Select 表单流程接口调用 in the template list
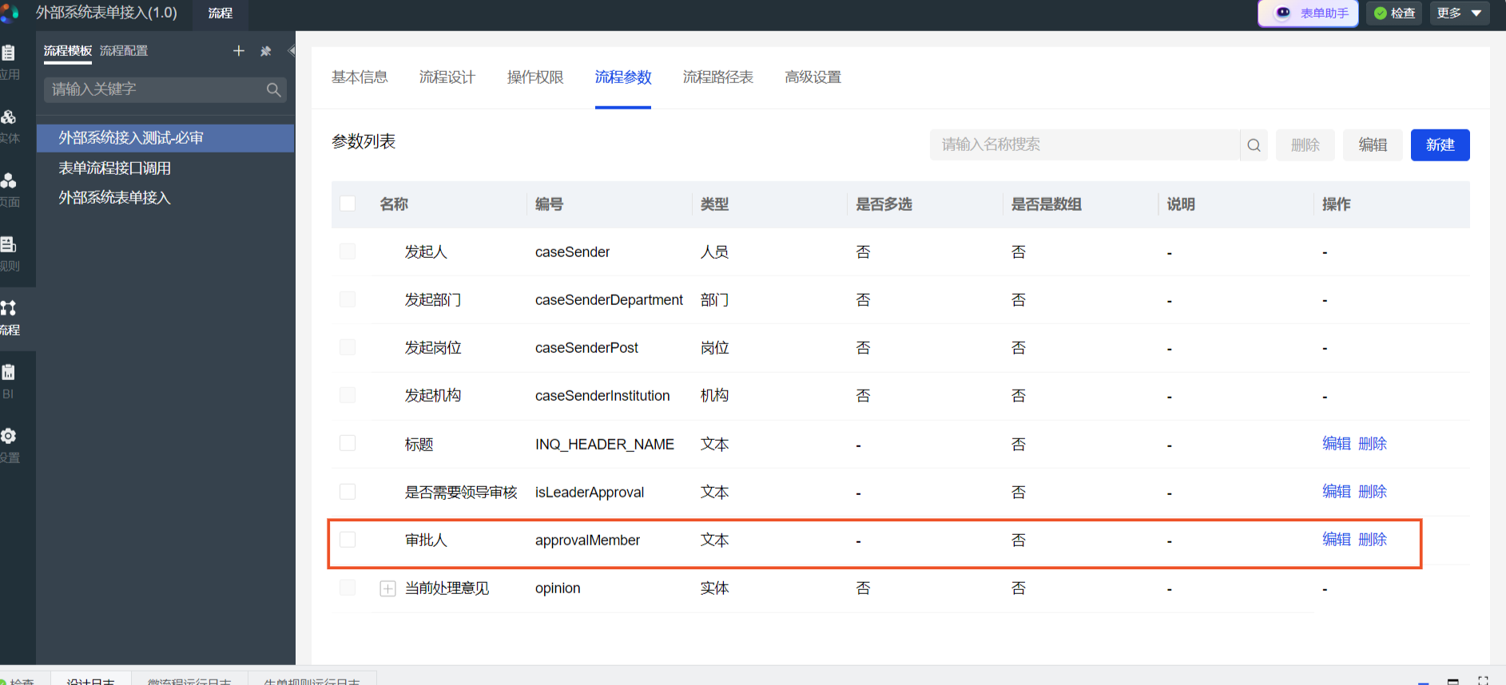 (114, 168)
